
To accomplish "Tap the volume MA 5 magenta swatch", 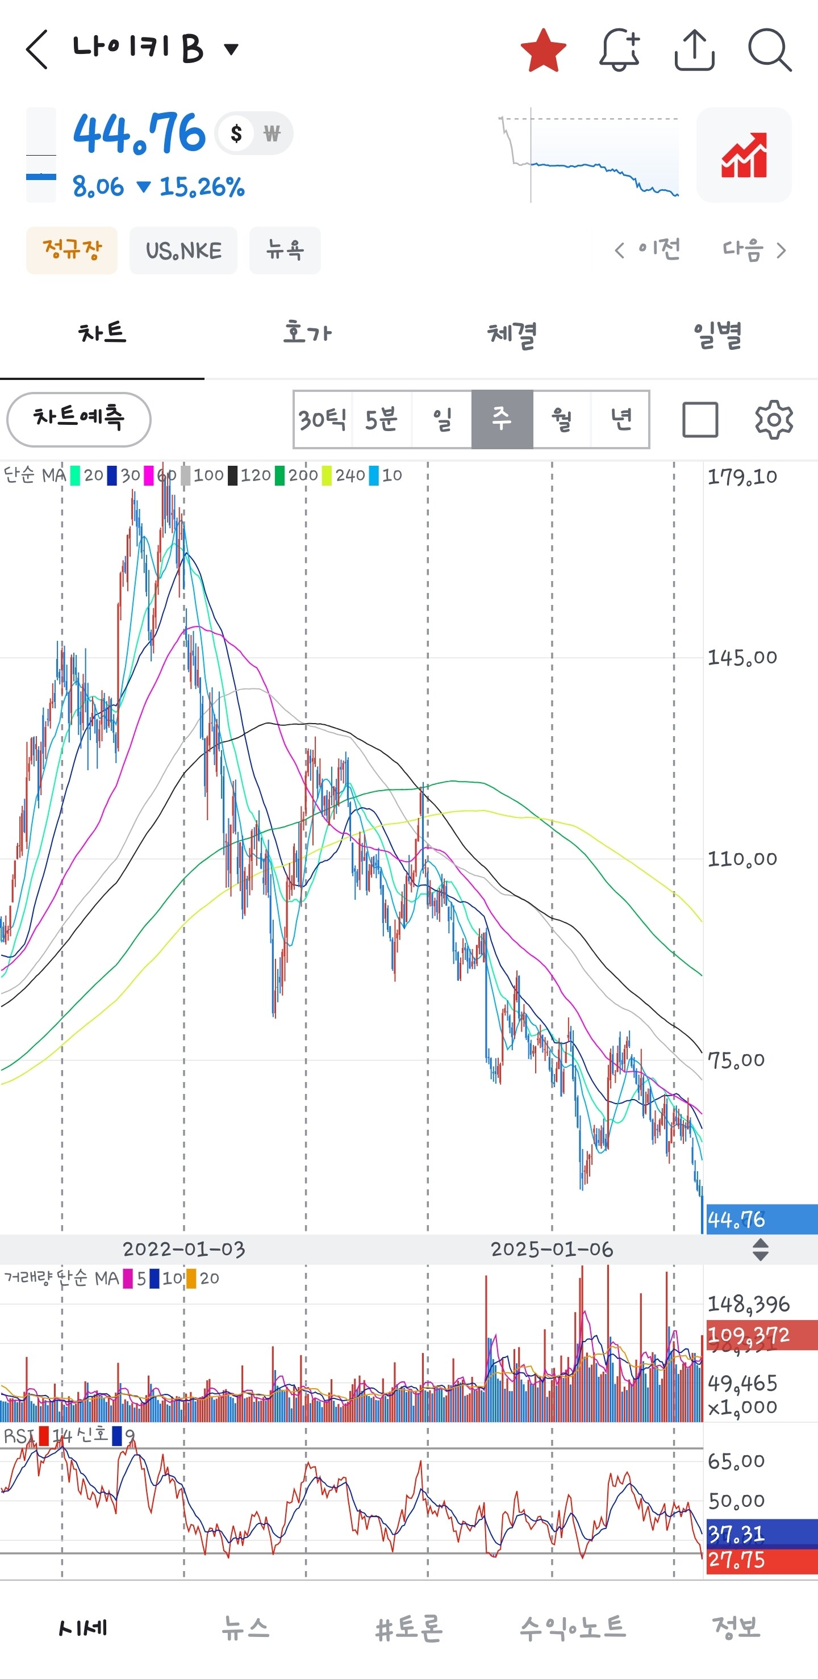I will (x=128, y=1278).
